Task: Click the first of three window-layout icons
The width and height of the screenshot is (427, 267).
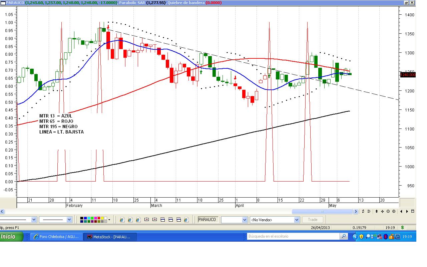Action: (163, 220)
